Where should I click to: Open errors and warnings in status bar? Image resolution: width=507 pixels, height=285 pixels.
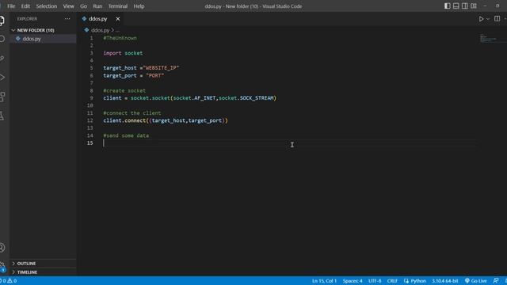(x=9, y=281)
